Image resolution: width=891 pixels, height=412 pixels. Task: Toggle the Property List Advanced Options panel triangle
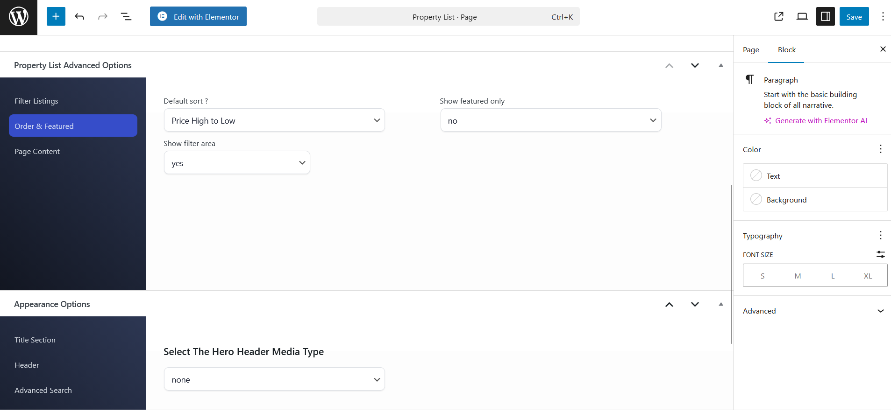720,65
